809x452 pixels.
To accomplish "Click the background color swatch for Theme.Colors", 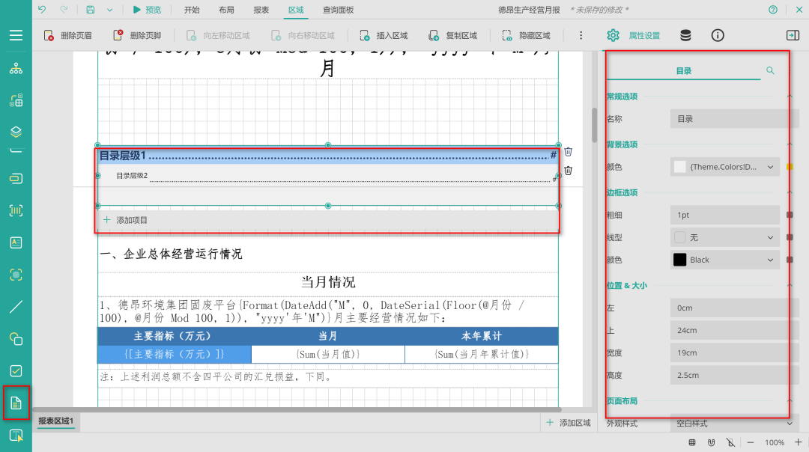I will click(x=680, y=167).
